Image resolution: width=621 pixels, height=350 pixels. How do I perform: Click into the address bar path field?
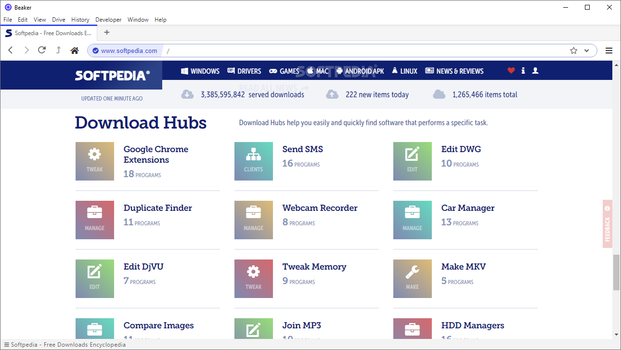[366, 51]
